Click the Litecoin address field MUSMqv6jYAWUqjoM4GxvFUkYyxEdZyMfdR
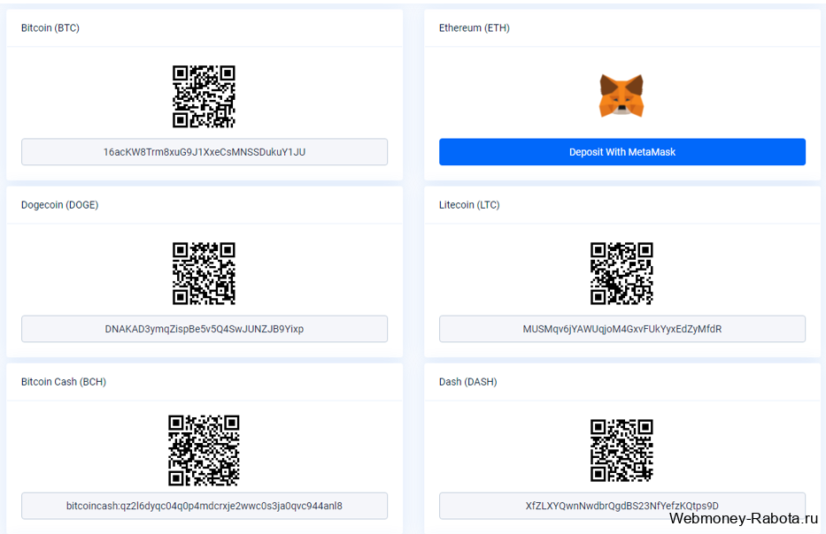This screenshot has height=534, width=826. [x=622, y=329]
